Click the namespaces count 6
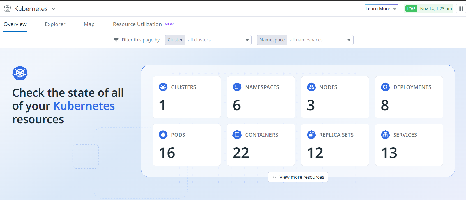Image resolution: width=466 pixels, height=200 pixels. click(237, 105)
